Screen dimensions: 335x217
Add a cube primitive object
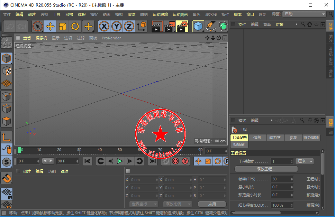tap(198, 27)
